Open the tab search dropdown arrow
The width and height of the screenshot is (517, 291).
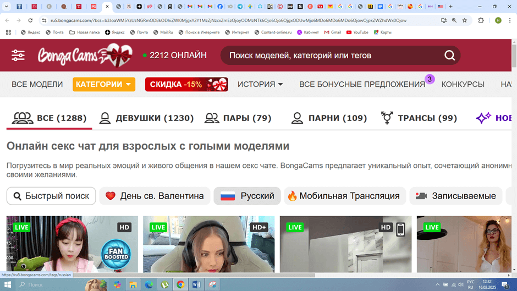[x=6, y=6]
